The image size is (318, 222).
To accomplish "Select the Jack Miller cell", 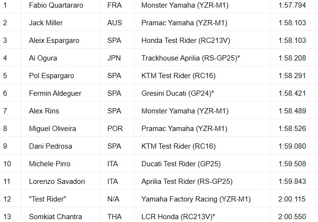I will [x=46, y=23].
